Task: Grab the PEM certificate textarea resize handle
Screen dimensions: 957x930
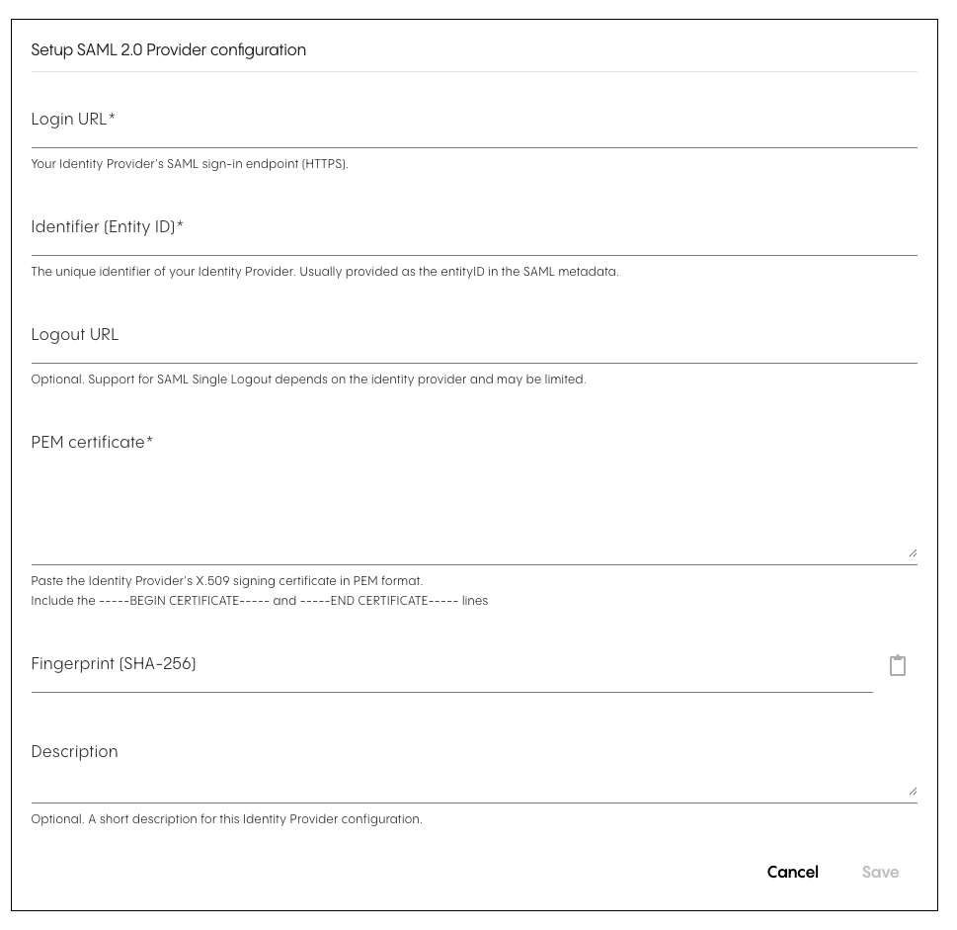Action: [913, 552]
